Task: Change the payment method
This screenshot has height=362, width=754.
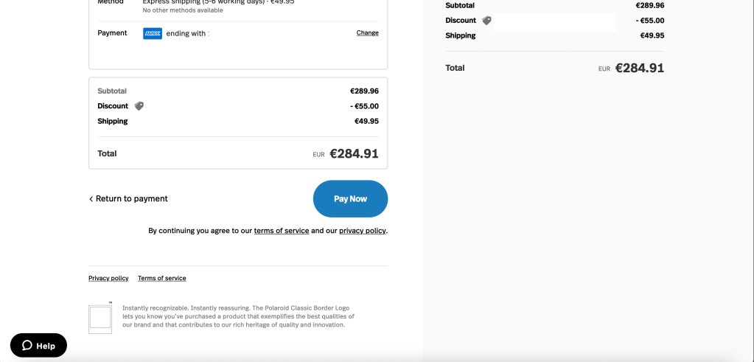Action: (x=367, y=33)
